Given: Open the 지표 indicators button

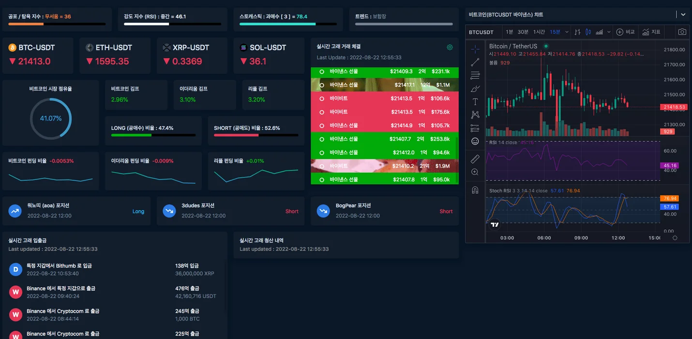Looking at the screenshot, I should (x=651, y=32).
